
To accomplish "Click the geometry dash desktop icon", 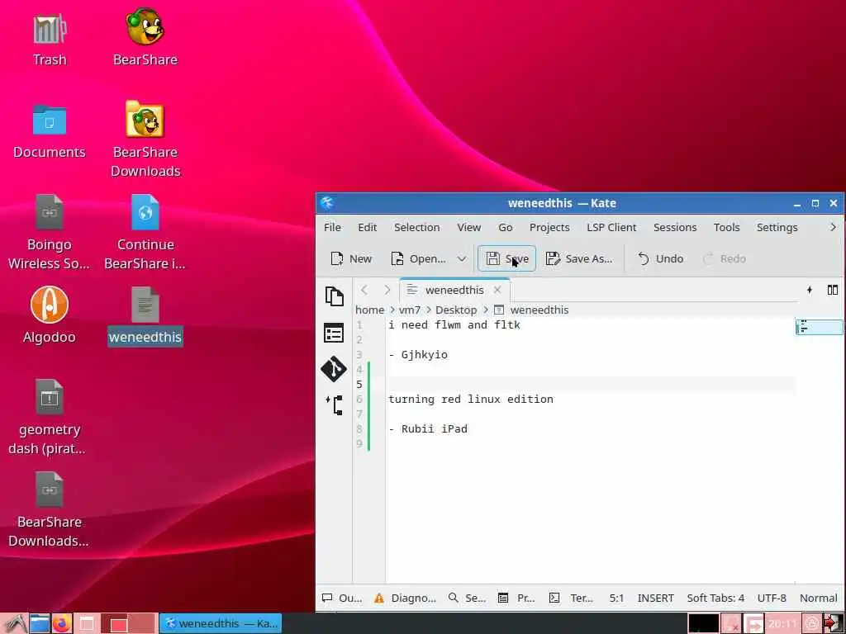I will (x=49, y=417).
